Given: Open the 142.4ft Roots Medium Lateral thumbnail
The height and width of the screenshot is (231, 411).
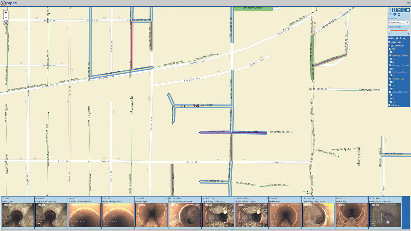Looking at the screenshot, I should (252, 215).
